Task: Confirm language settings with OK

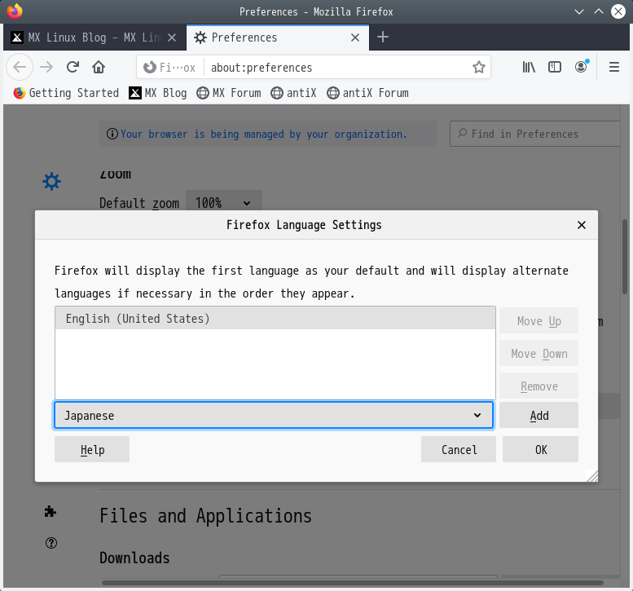Action: point(541,449)
